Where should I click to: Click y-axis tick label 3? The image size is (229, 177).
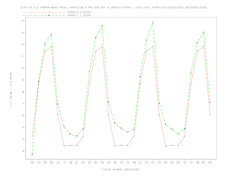23,151
